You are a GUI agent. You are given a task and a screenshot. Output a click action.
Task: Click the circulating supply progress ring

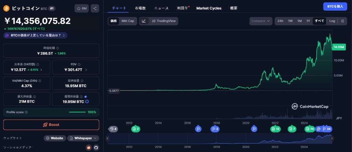pos(87,102)
